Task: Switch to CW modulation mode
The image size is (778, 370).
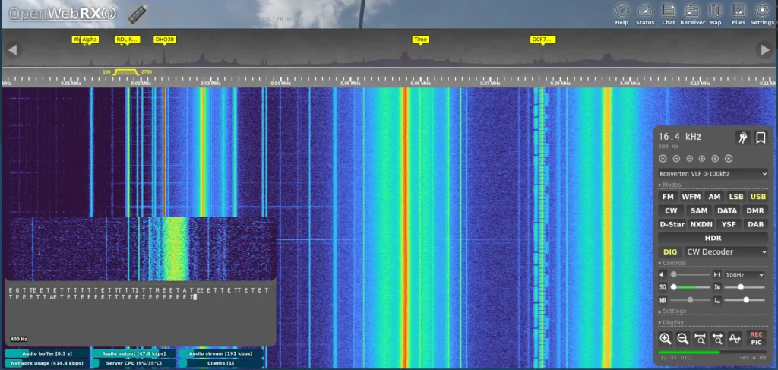Action: [x=671, y=210]
